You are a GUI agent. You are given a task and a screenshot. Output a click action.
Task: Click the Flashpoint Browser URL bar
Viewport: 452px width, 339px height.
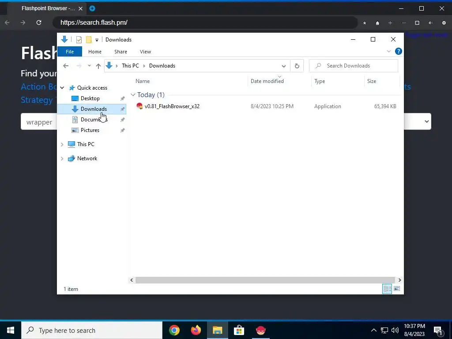pos(205,23)
